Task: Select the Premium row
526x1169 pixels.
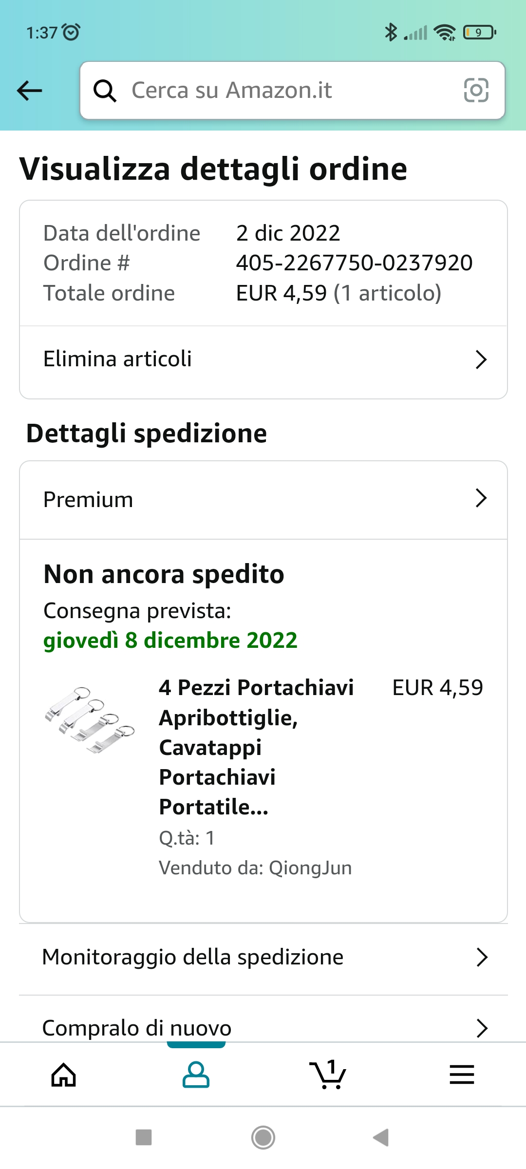Action: (x=263, y=500)
